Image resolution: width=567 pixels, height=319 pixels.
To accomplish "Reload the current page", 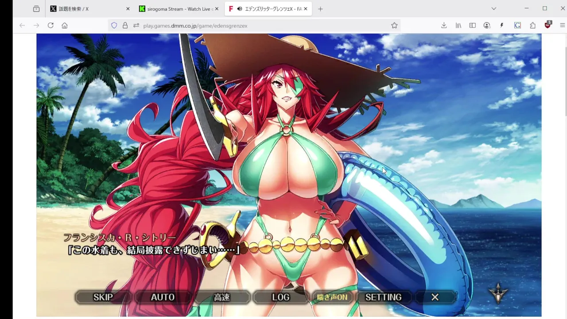I will coord(50,26).
